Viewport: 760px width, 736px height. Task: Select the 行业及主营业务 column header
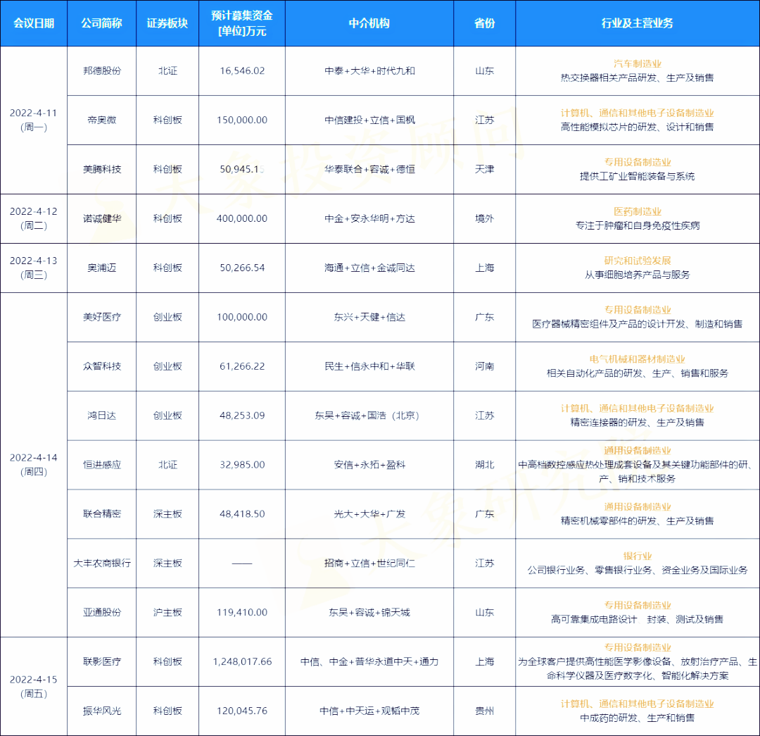[x=638, y=23]
